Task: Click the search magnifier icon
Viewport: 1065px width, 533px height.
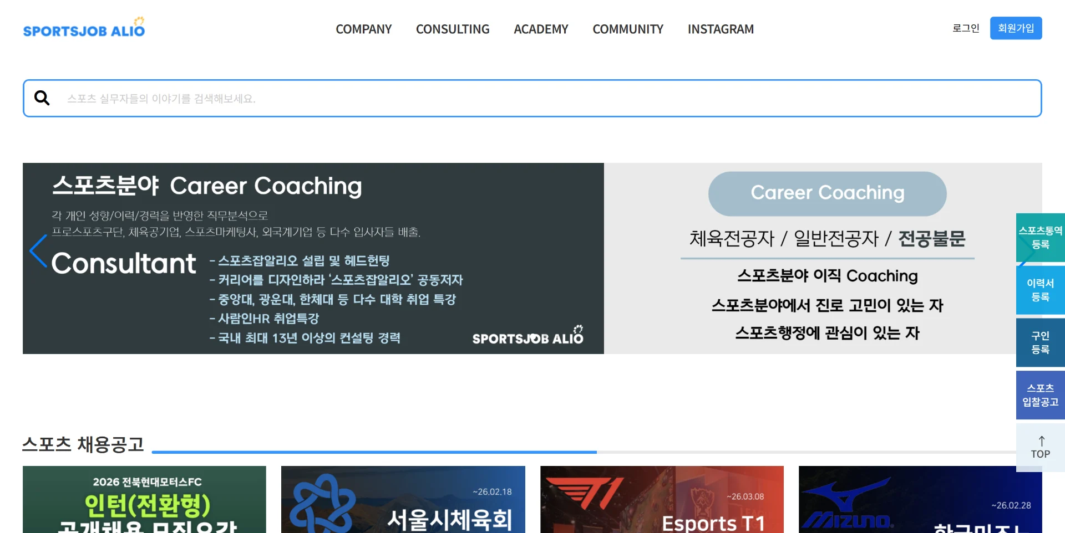Action: (42, 98)
